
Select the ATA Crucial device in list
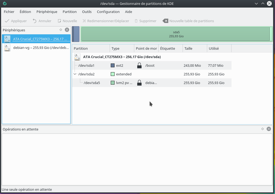36,39
